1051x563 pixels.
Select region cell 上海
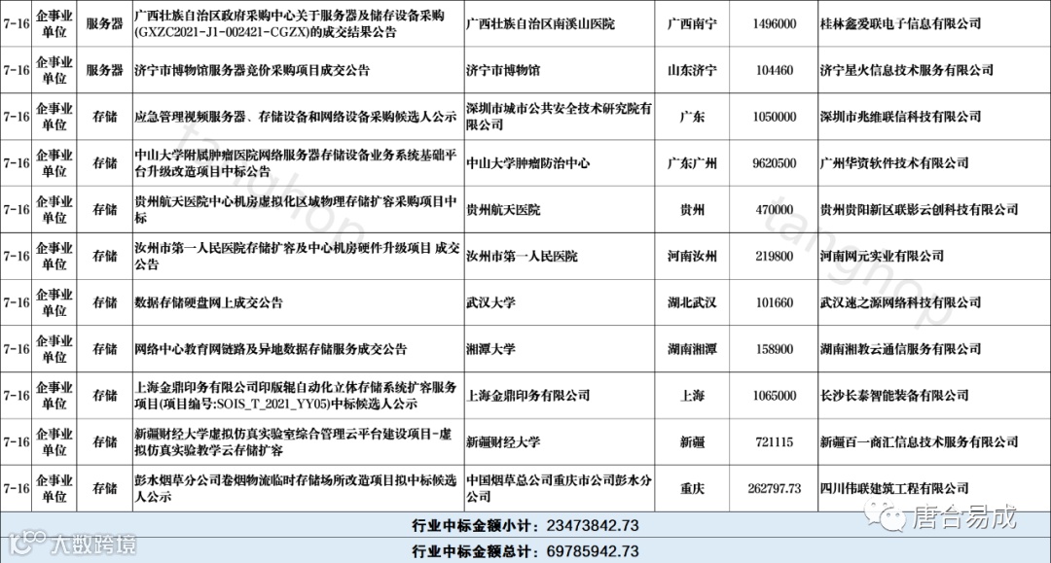[x=692, y=396]
